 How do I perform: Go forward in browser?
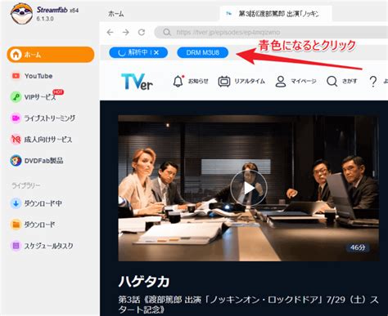tap(126, 33)
